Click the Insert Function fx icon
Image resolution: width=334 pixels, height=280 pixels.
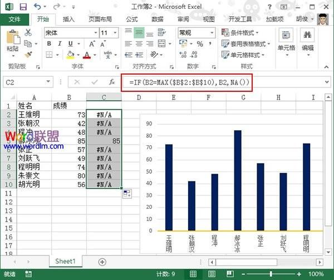[x=112, y=82]
